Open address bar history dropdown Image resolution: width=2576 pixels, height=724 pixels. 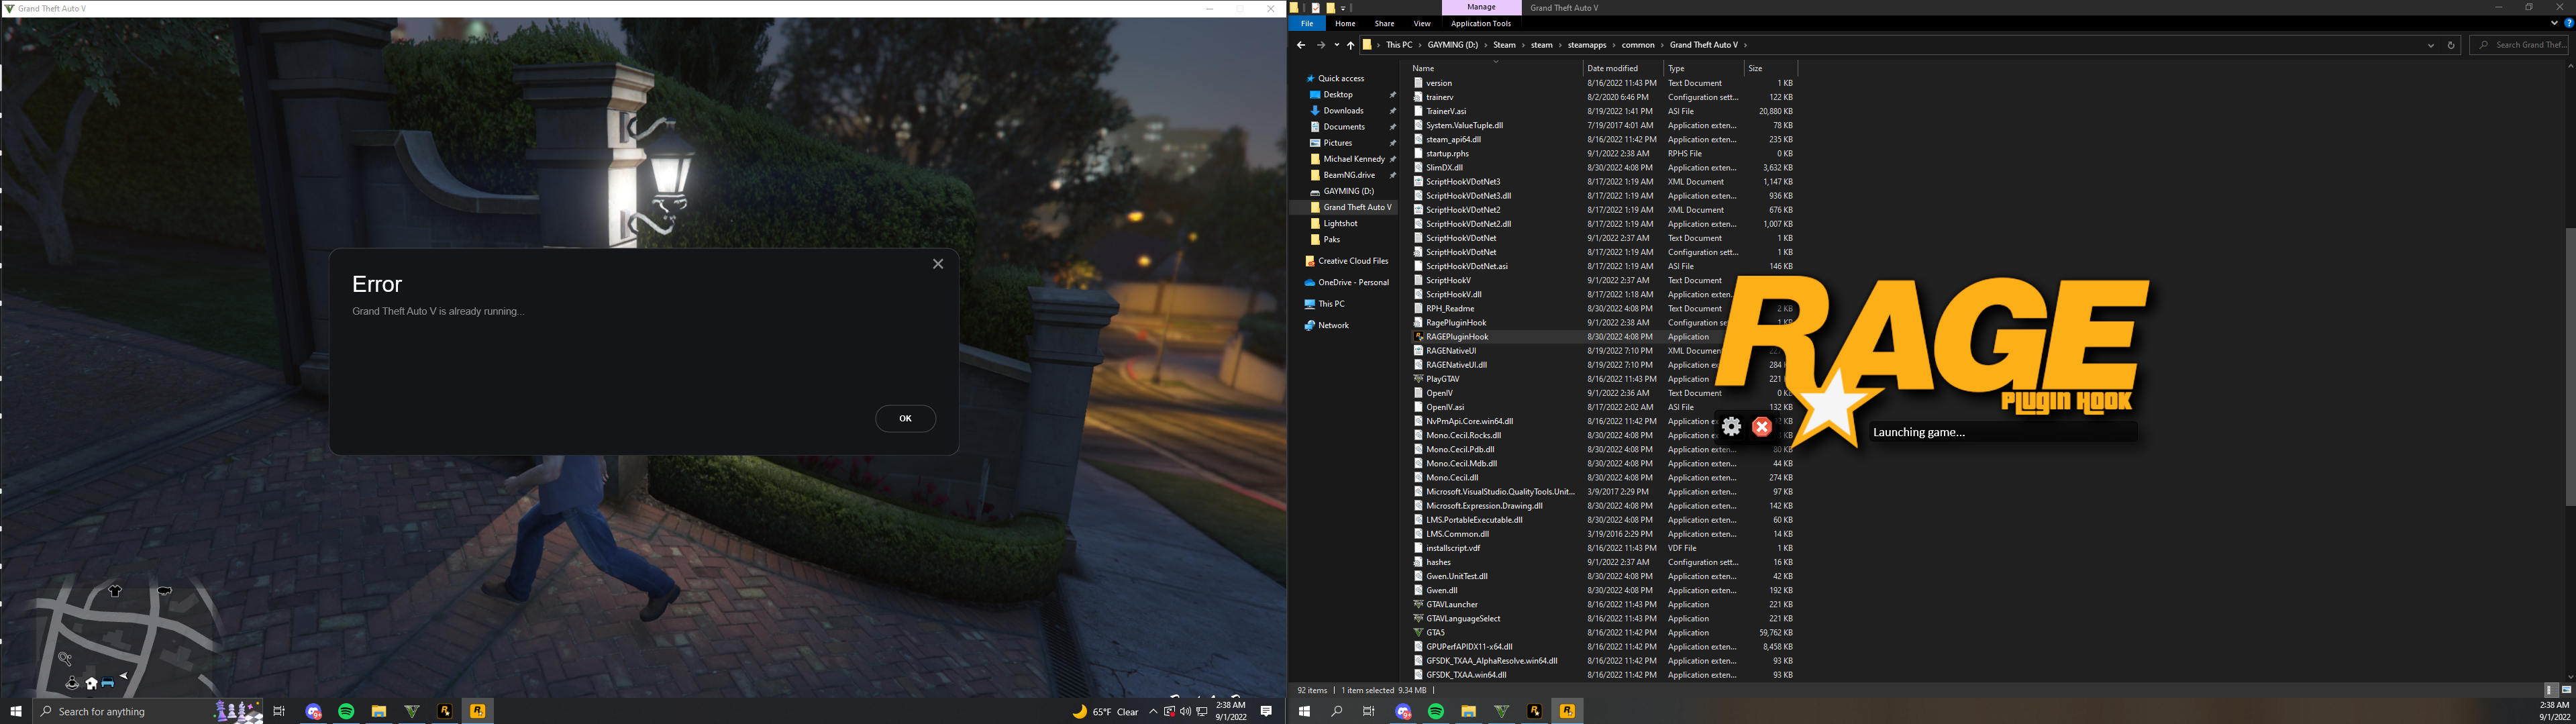pos(2431,45)
